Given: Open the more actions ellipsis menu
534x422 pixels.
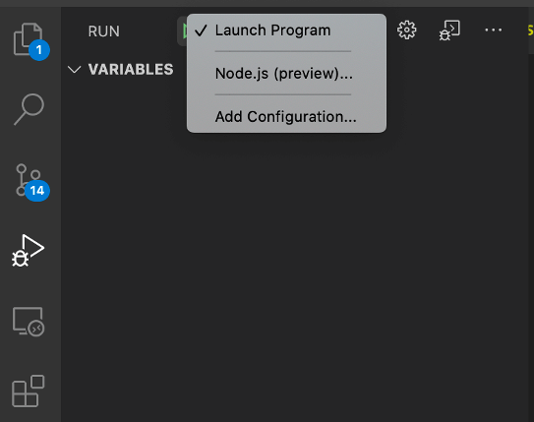Looking at the screenshot, I should tap(493, 30).
